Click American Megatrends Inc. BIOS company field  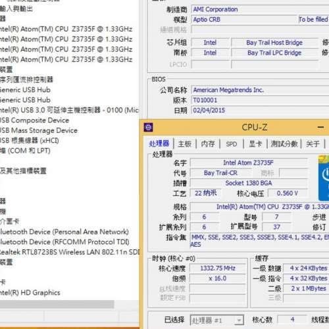coord(260,90)
